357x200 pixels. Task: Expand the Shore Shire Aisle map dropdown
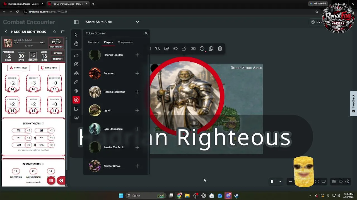[x=138, y=22]
